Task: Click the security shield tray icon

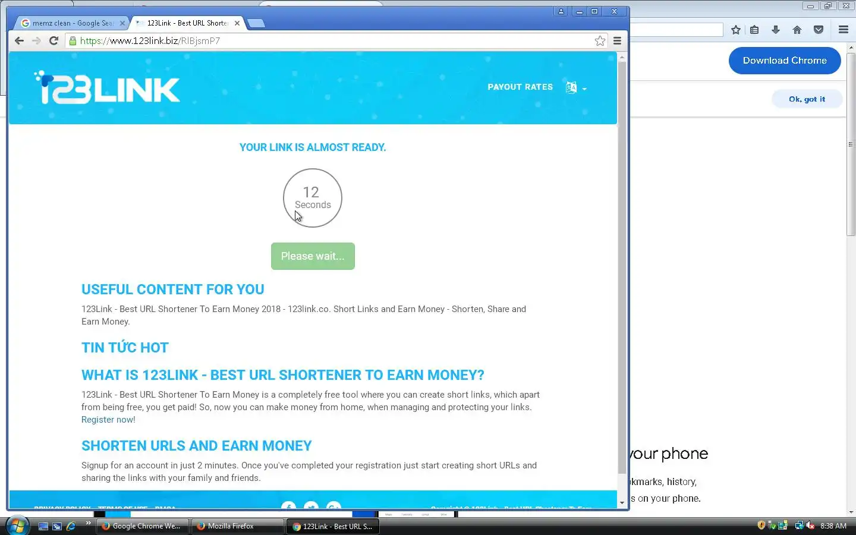Action: click(x=761, y=525)
